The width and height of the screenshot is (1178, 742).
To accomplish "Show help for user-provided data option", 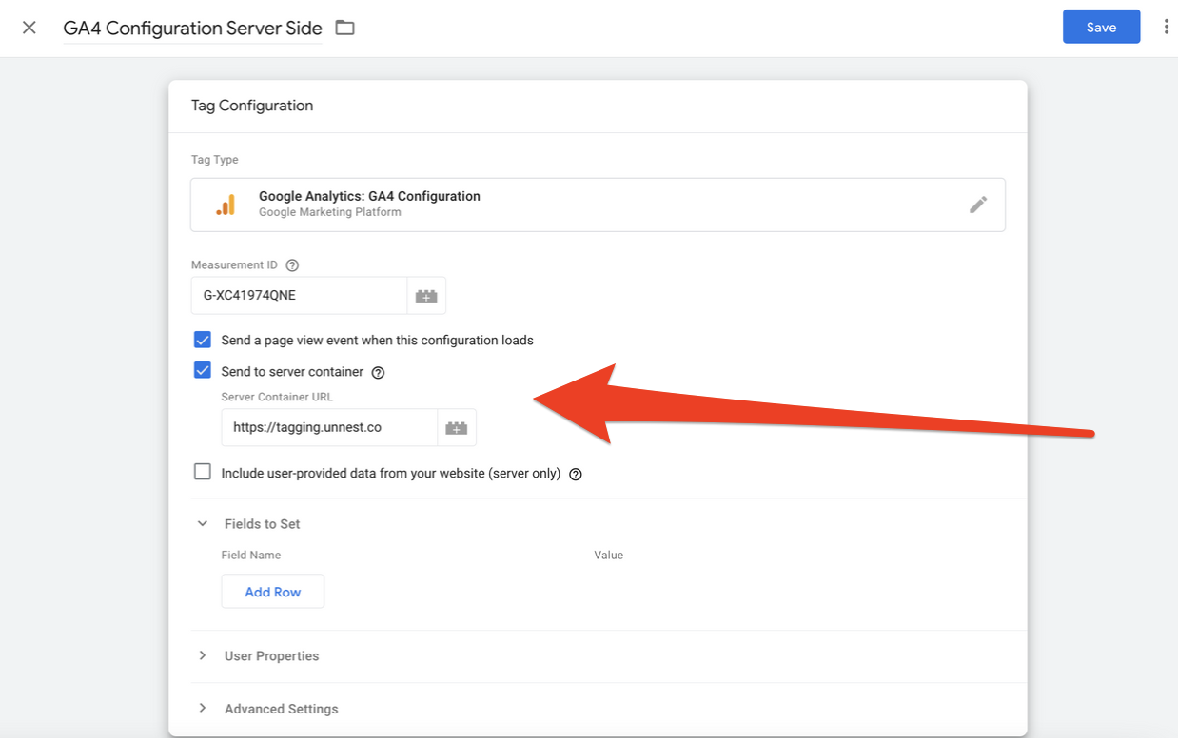I will [575, 474].
